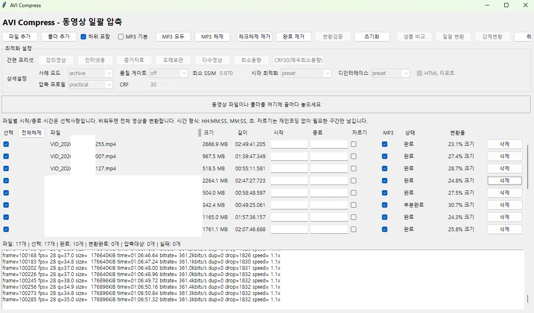Click the 강제변환 button

pyautogui.click(x=492, y=37)
